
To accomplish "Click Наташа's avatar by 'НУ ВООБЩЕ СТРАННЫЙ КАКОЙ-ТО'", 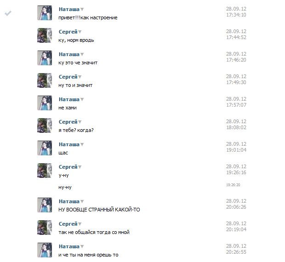I will click(x=45, y=205).
